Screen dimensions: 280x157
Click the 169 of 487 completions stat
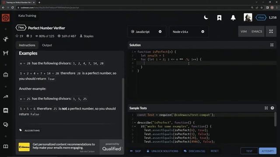click(67, 36)
